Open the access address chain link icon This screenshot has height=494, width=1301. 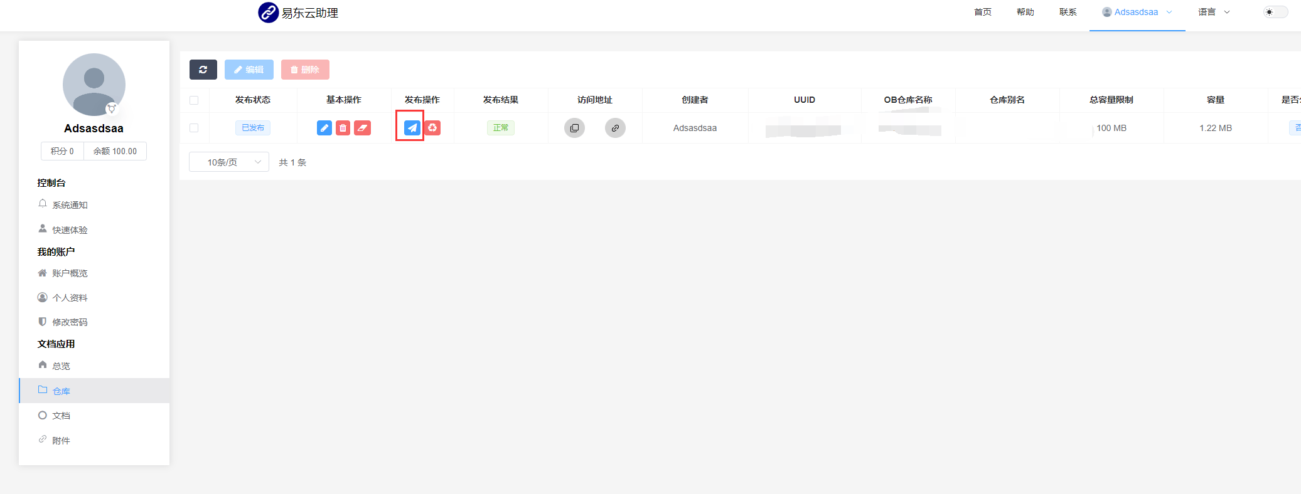pos(615,128)
